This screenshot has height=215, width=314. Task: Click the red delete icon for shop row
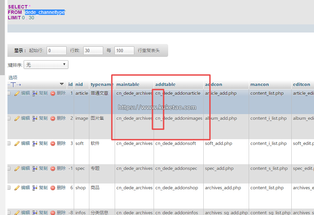pyautogui.click(x=53, y=188)
